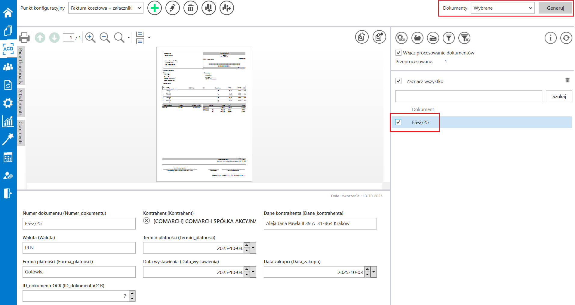Screen dimensions: 575x305
Task: Edit configuration point with the pencil icon
Action: pyautogui.click(x=173, y=8)
